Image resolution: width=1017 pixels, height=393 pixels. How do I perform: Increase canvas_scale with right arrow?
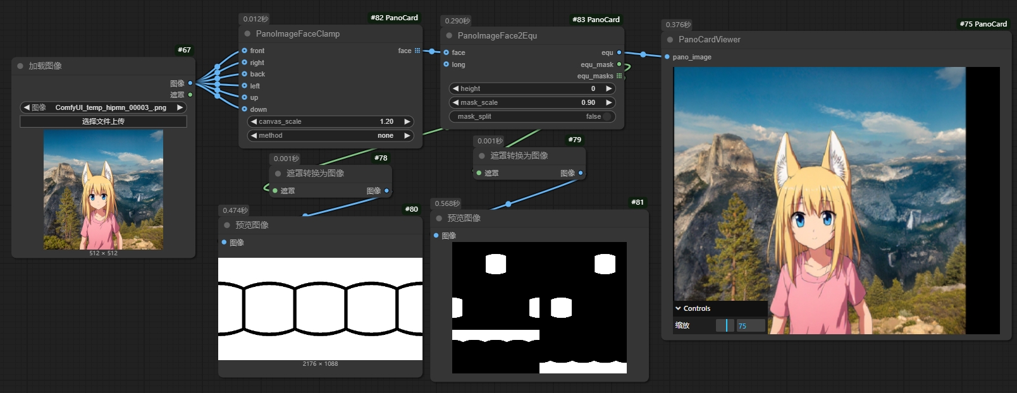(x=407, y=121)
